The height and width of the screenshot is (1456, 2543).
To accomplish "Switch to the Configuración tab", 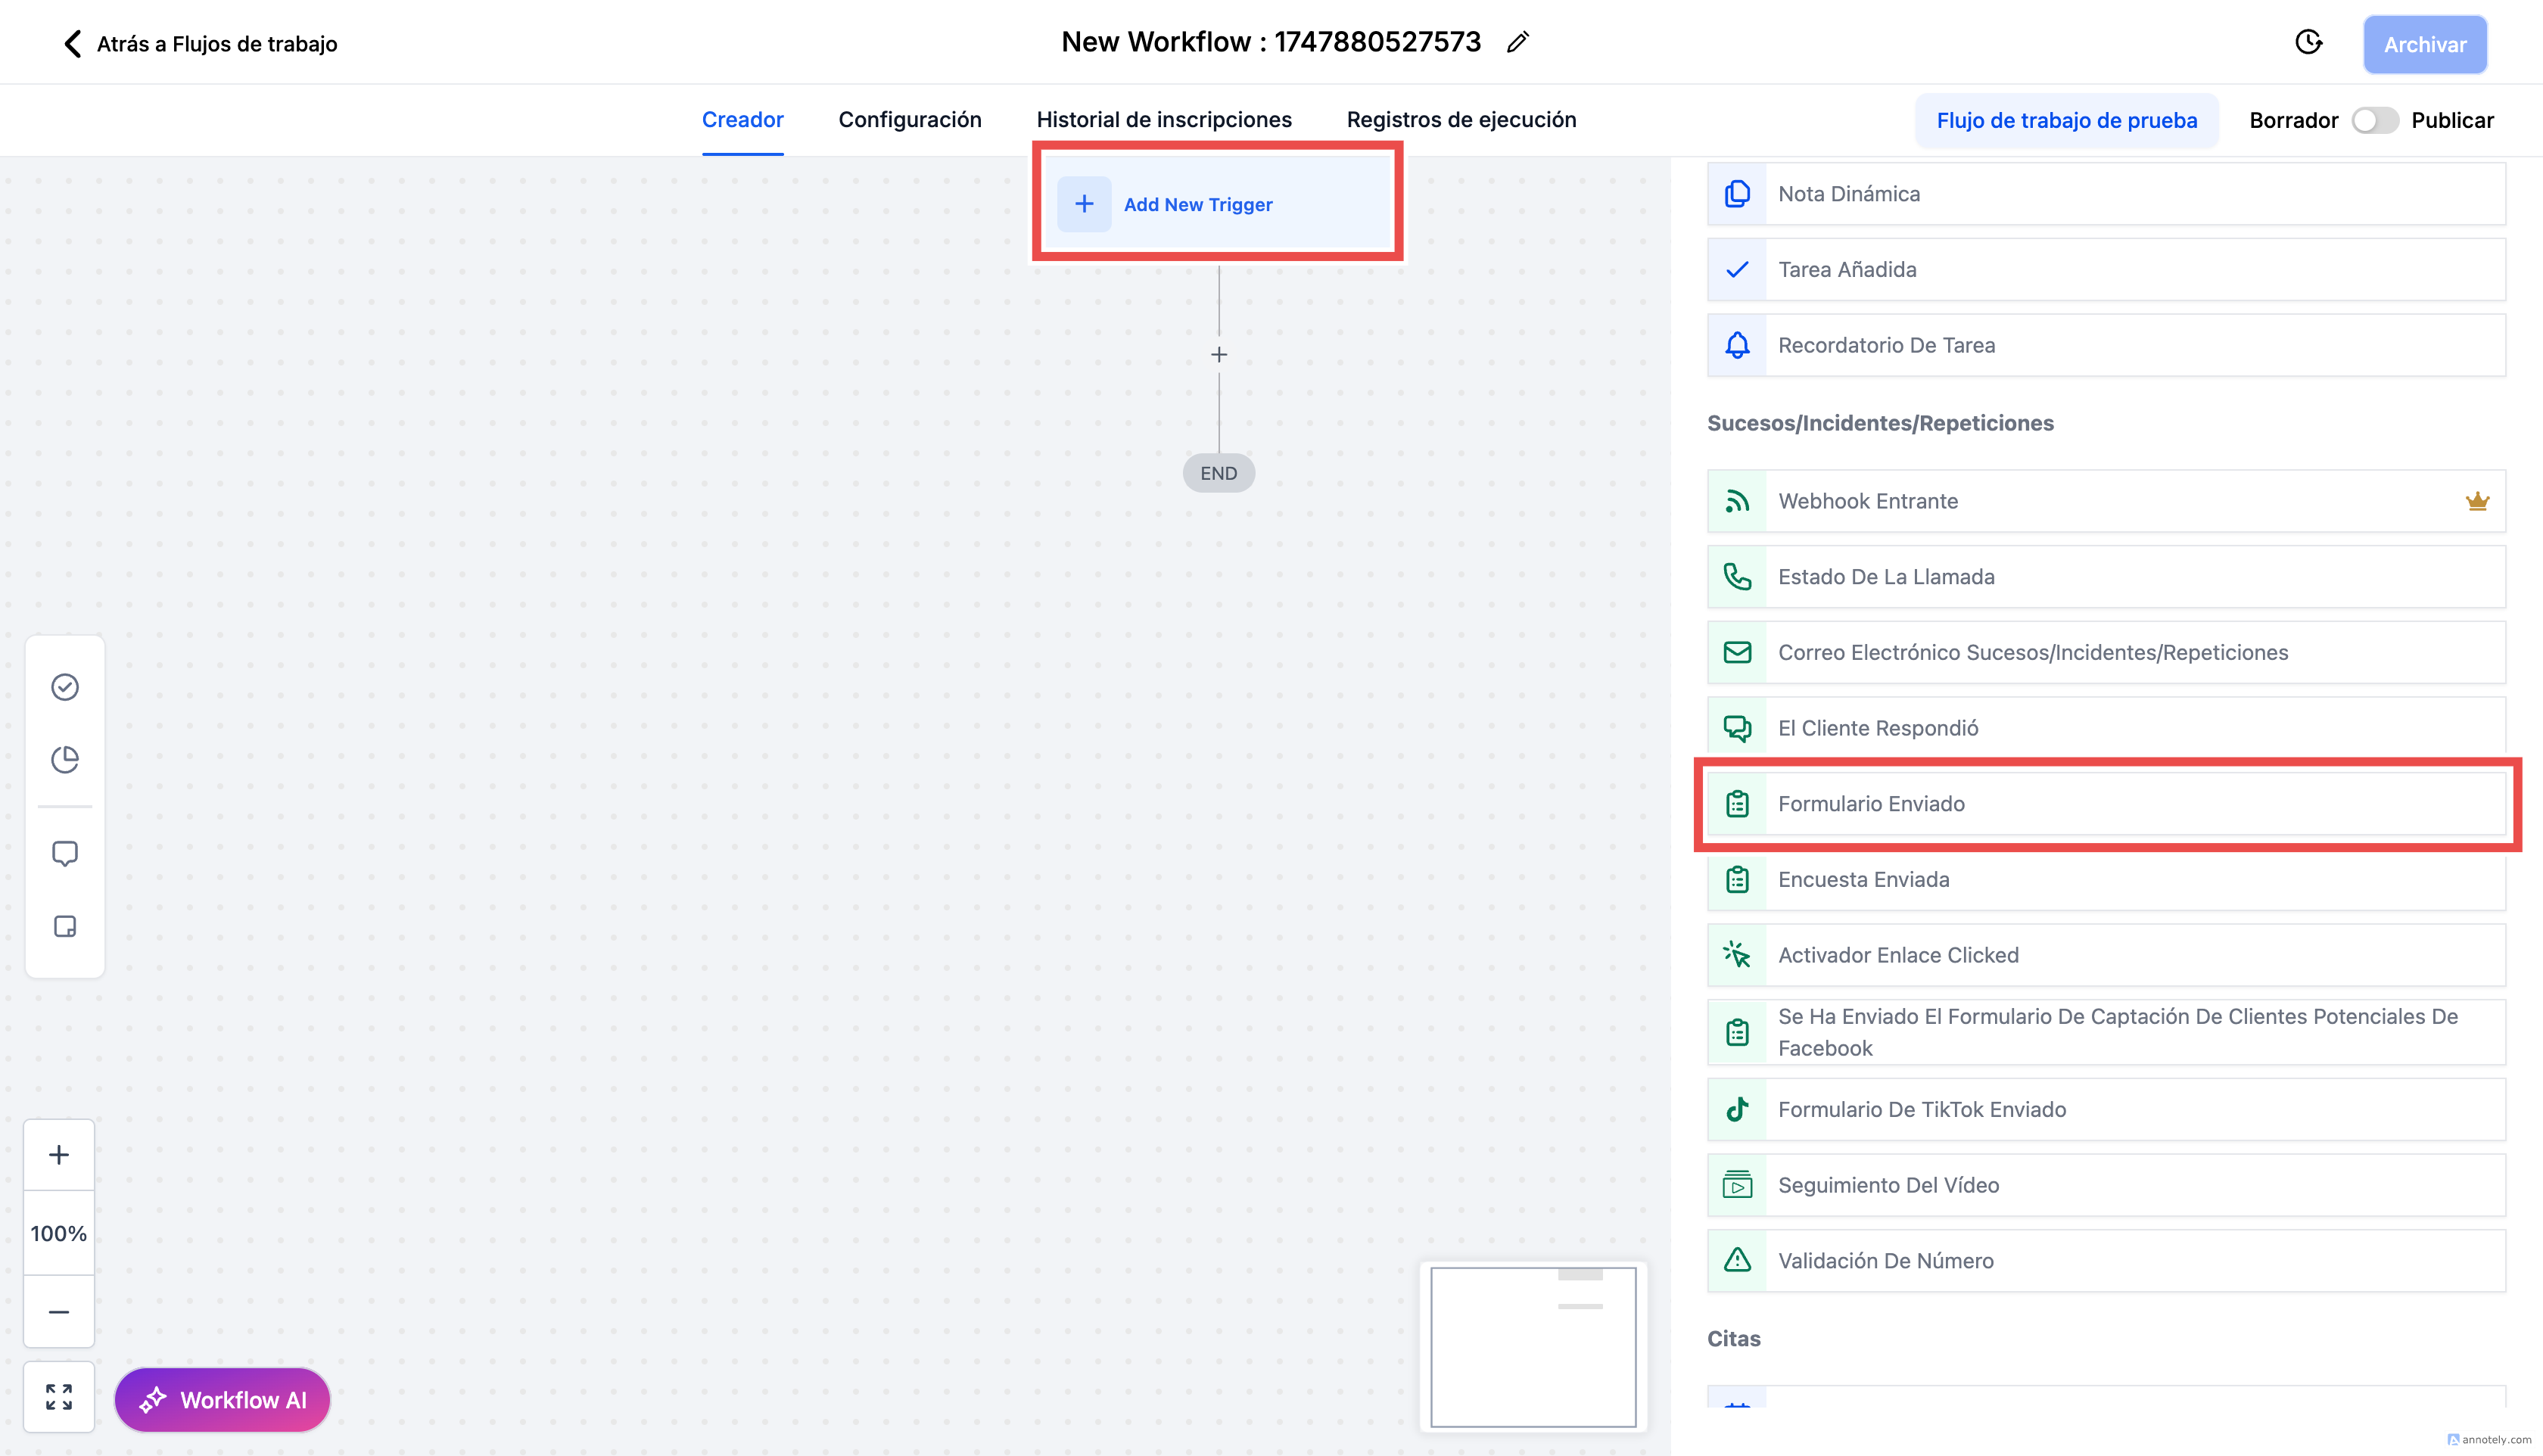I will (909, 120).
